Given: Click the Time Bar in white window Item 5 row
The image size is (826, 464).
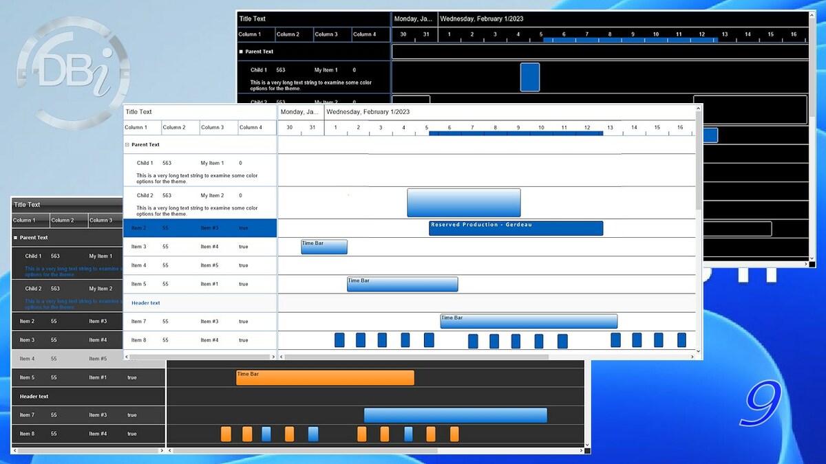Looking at the screenshot, I should (x=403, y=284).
